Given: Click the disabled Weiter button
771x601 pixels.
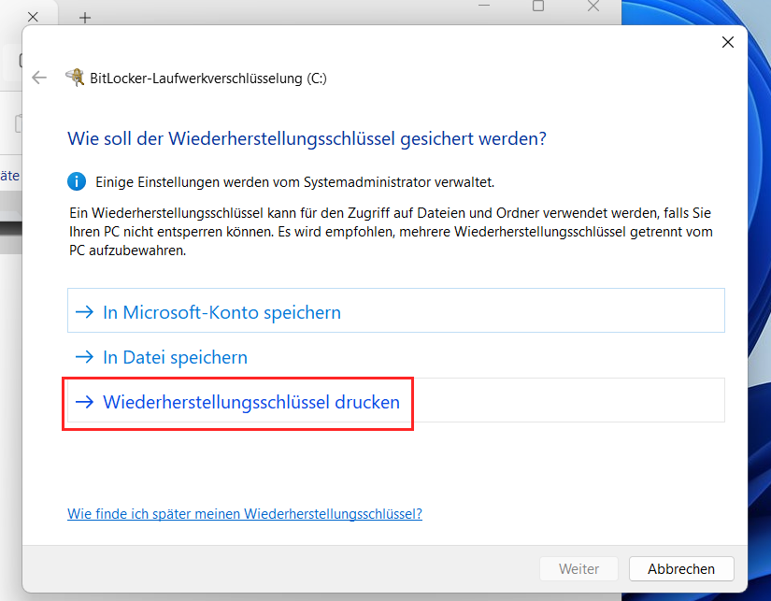Looking at the screenshot, I should pyautogui.click(x=578, y=569).
